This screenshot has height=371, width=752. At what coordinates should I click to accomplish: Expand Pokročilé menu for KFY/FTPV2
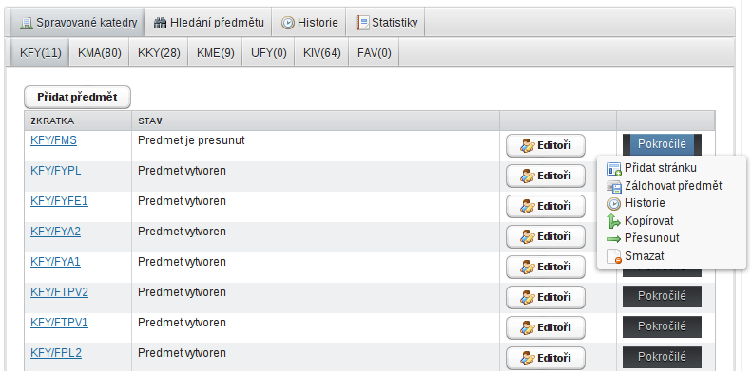662,296
